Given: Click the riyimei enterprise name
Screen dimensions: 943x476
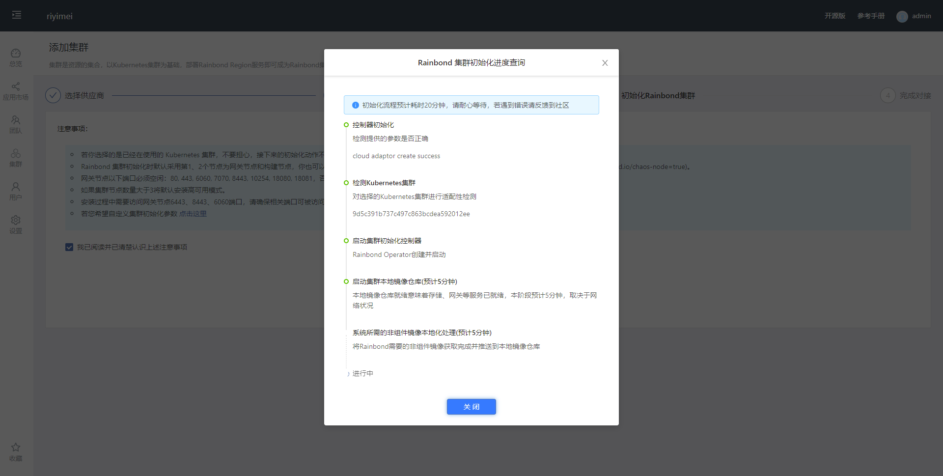Looking at the screenshot, I should (59, 16).
